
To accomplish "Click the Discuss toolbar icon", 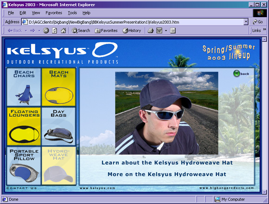I will point(173,31).
